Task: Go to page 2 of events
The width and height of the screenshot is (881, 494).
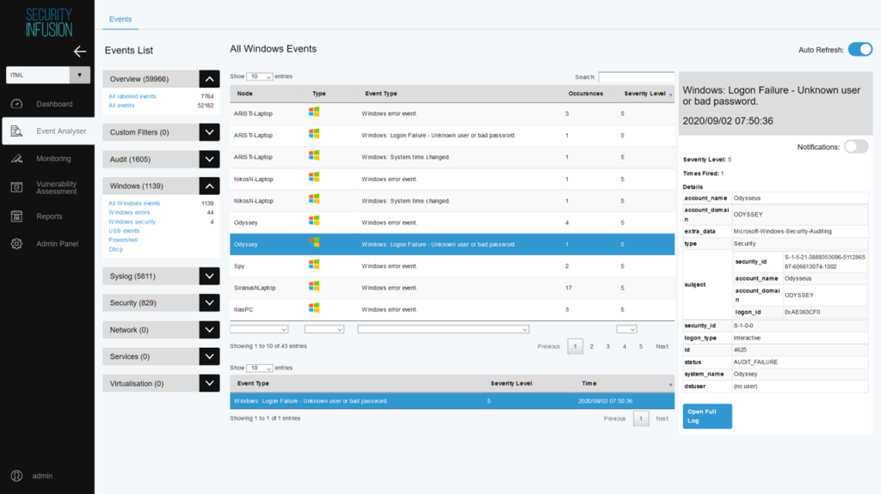Action: (591, 346)
